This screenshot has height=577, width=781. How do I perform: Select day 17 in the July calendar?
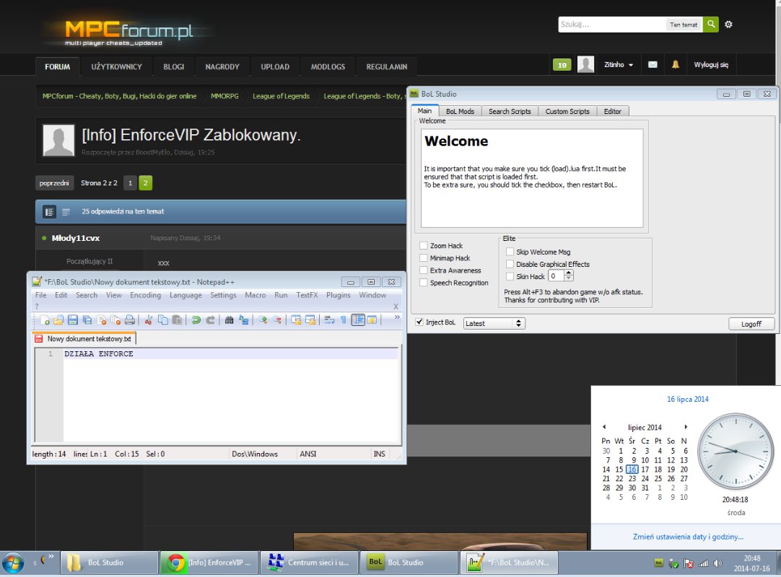[x=645, y=470]
